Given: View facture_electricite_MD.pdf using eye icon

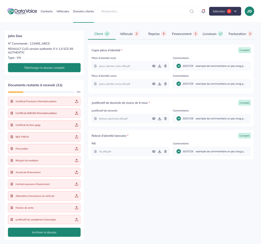Looking at the screenshot, I should point(154,119).
